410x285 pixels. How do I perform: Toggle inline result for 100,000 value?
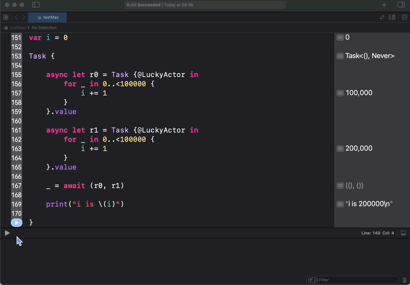[x=340, y=93]
